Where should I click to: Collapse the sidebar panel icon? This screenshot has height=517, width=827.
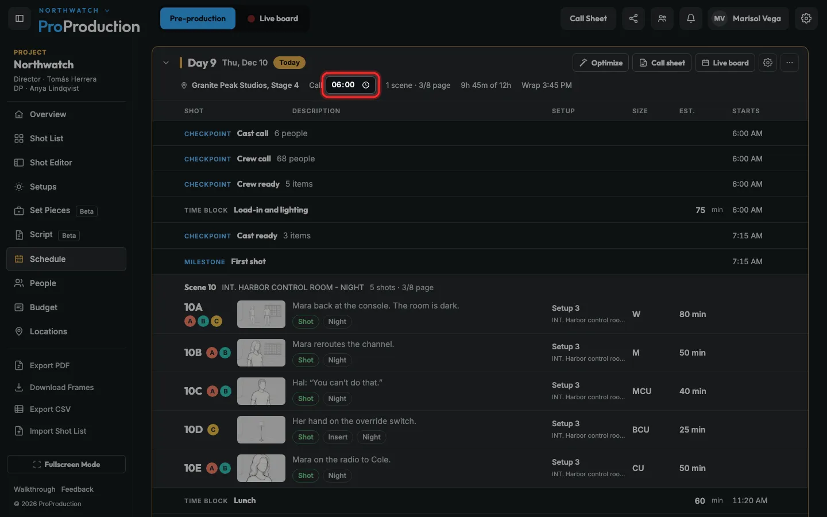pyautogui.click(x=20, y=18)
